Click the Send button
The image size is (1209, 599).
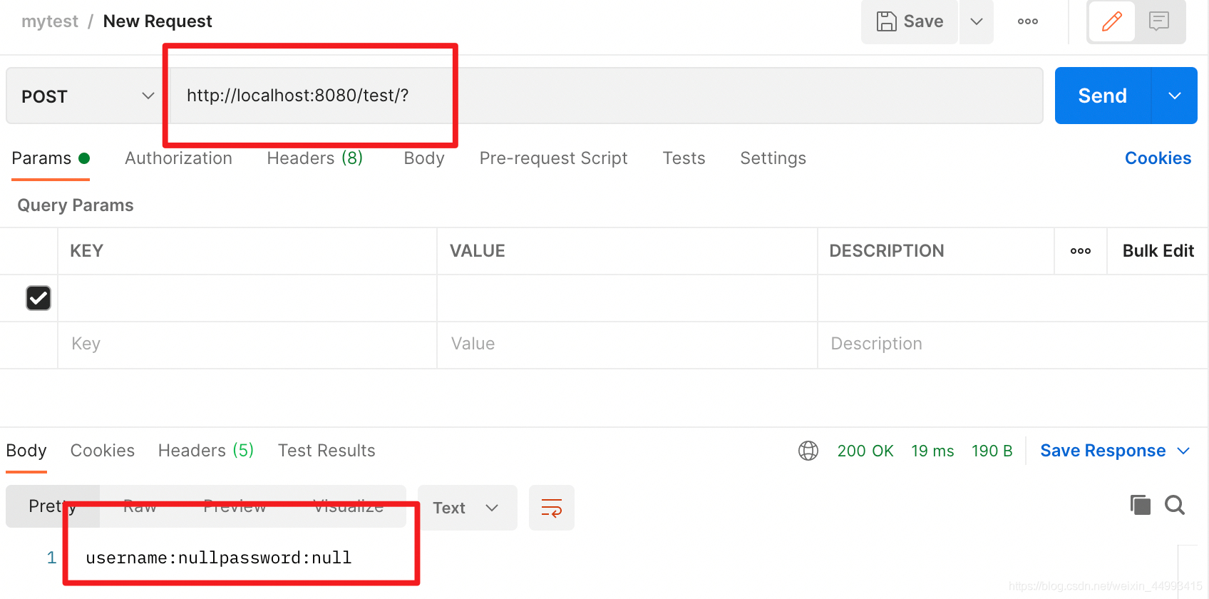pyautogui.click(x=1102, y=96)
